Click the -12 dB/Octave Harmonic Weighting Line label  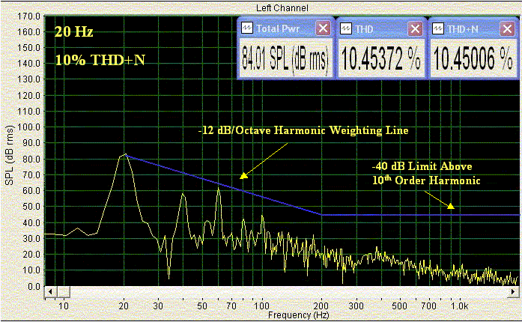[303, 130]
